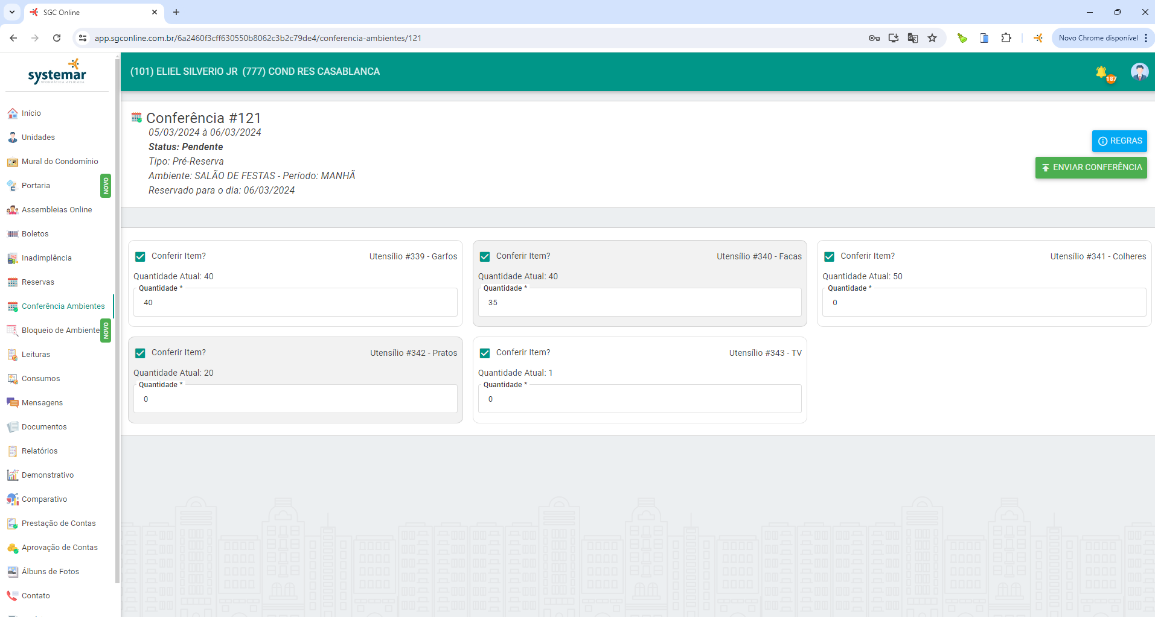Click the Garfos Quantidade input field
The image size is (1155, 617).
(x=295, y=303)
